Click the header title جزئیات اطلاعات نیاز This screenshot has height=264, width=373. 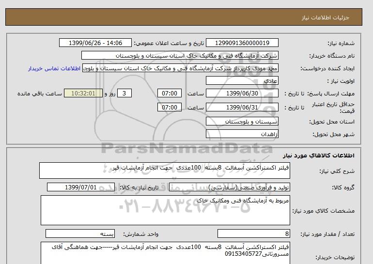click(x=325, y=17)
